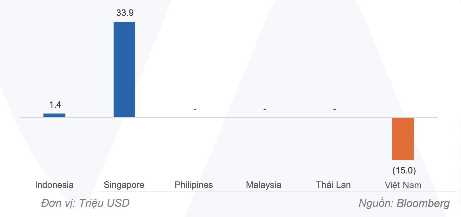Click the Thái Lan axis label
Viewport: 461px width, 217px height.
333,185
